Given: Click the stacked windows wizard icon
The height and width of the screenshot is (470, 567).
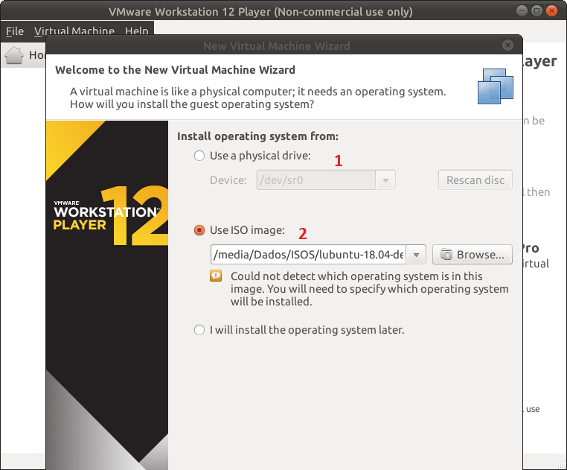Looking at the screenshot, I should tap(496, 86).
